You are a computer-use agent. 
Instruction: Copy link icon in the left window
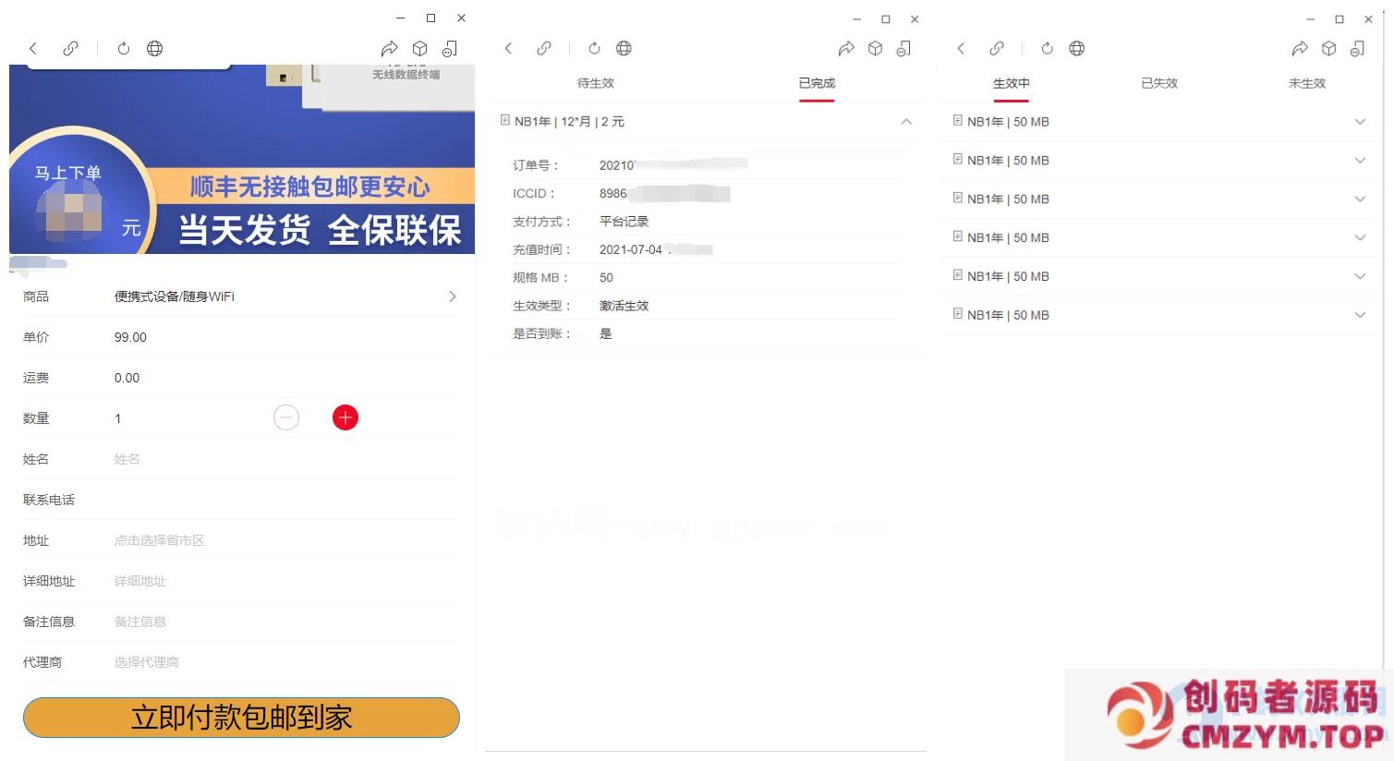pyautogui.click(x=70, y=49)
